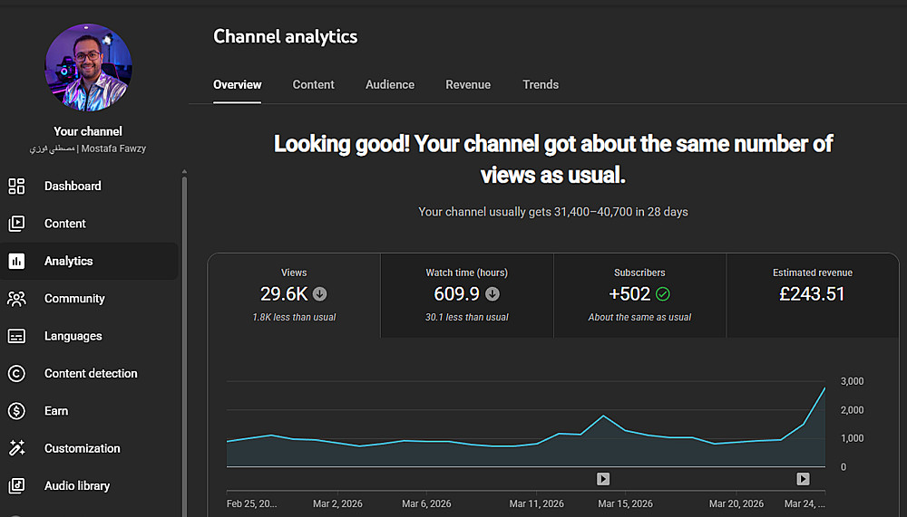Click the Content detection copyright icon
The height and width of the screenshot is (517, 907).
pyautogui.click(x=16, y=374)
